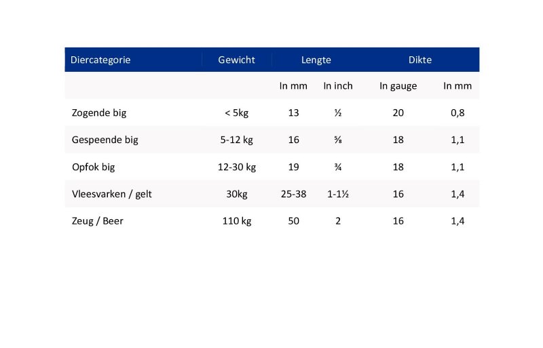
Task: Select the Dikte header cell
Action: pos(419,60)
